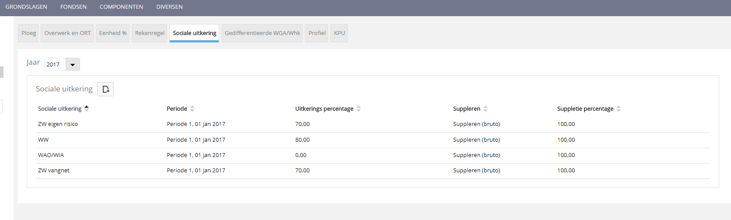Sort by Sociale uitkering column arrow
The width and height of the screenshot is (731, 220).
pos(87,108)
